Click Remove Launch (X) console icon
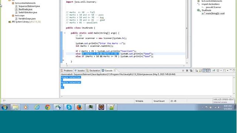 [187, 71]
